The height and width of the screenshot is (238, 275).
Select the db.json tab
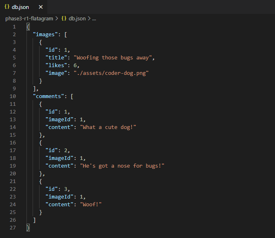24,7
